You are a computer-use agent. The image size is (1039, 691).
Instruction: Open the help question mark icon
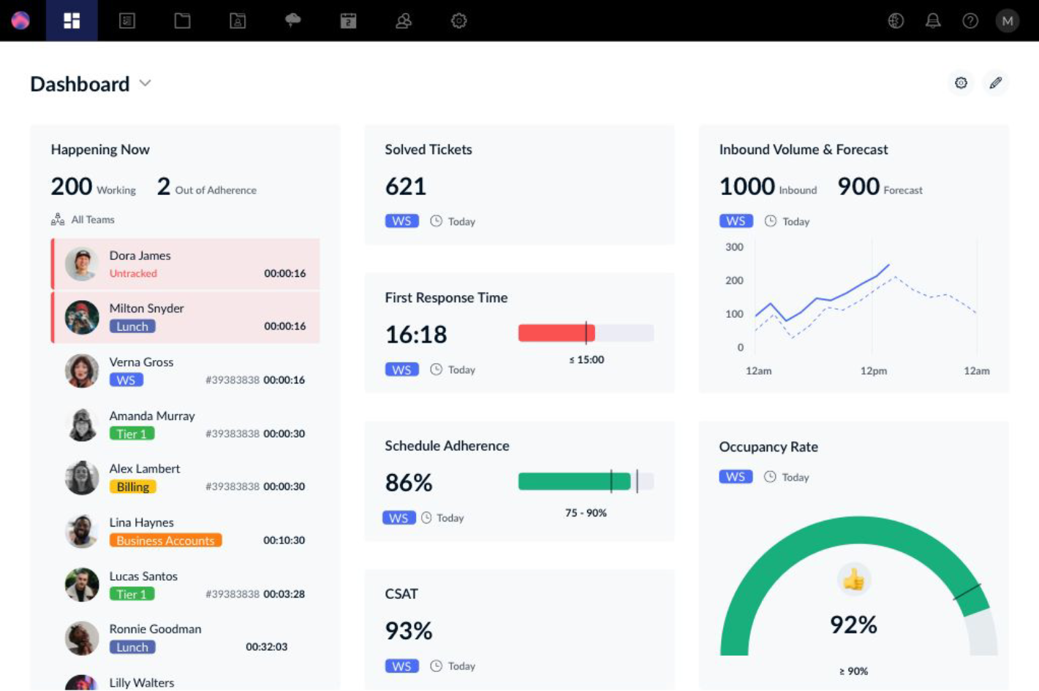(970, 20)
